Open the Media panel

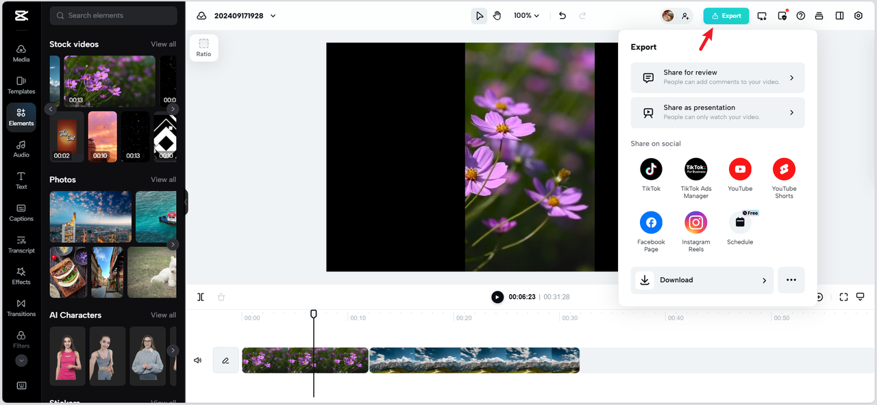click(x=21, y=53)
